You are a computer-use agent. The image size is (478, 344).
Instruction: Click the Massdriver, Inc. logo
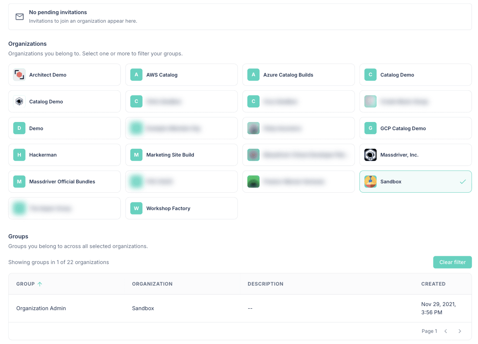coord(370,155)
